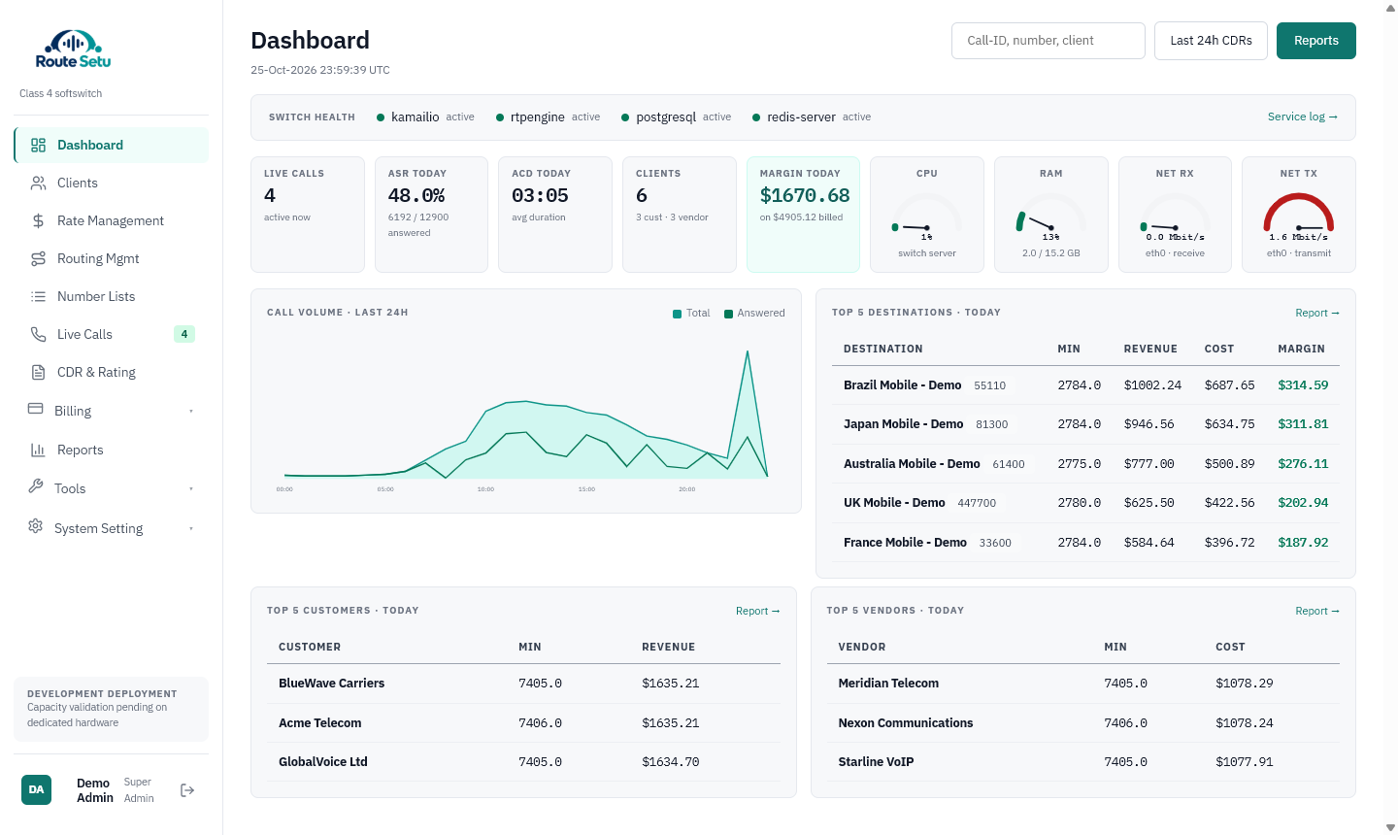The width and height of the screenshot is (1398, 835).
Task: Go to Routing Mgmt
Action: coord(112,258)
